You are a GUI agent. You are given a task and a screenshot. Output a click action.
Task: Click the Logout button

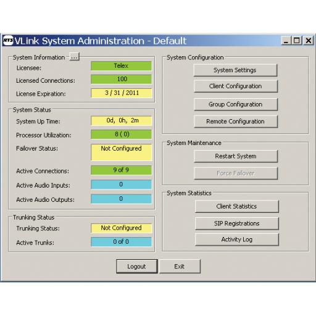click(x=137, y=267)
